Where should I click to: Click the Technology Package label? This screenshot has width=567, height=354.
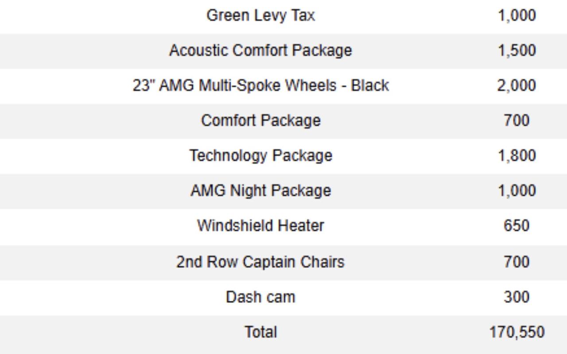point(260,155)
